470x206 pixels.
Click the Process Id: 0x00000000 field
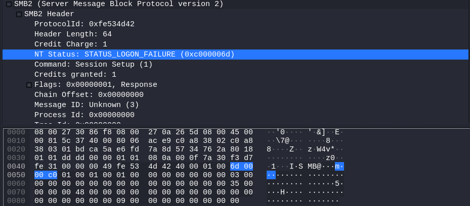84,115
